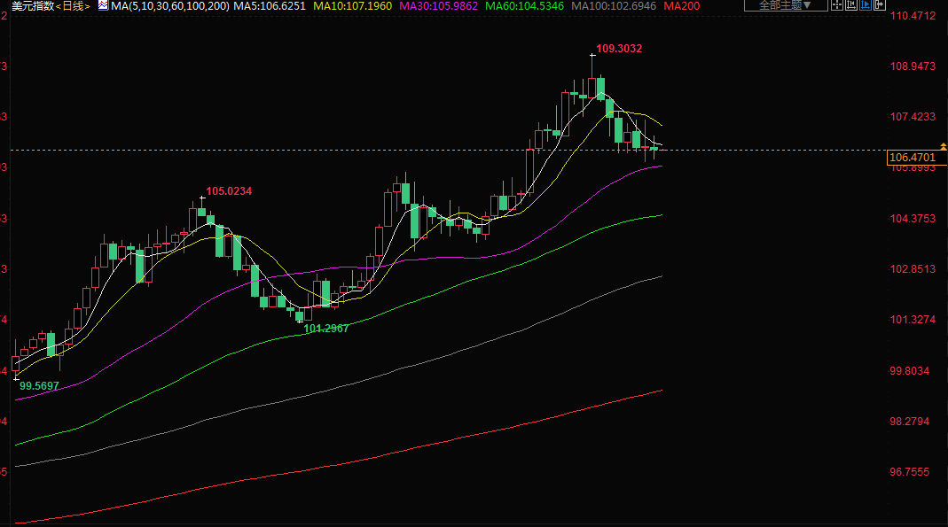Click the orange arrow marker on price axis

(x=943, y=145)
